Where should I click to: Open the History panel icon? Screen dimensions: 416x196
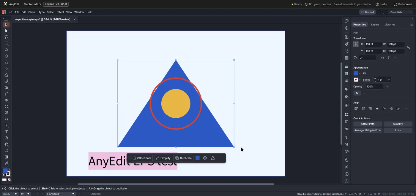(346, 160)
